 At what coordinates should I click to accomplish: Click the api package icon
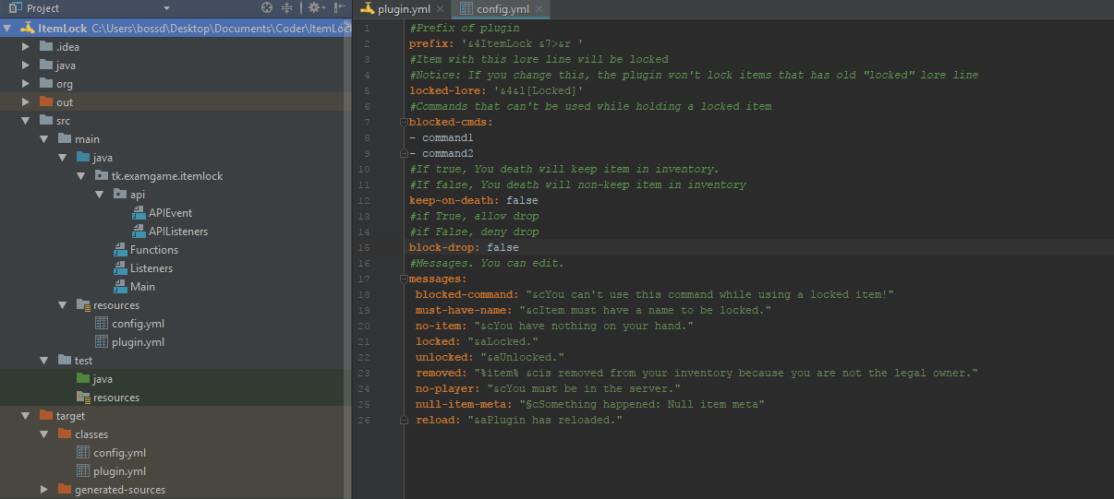pyautogui.click(x=120, y=195)
